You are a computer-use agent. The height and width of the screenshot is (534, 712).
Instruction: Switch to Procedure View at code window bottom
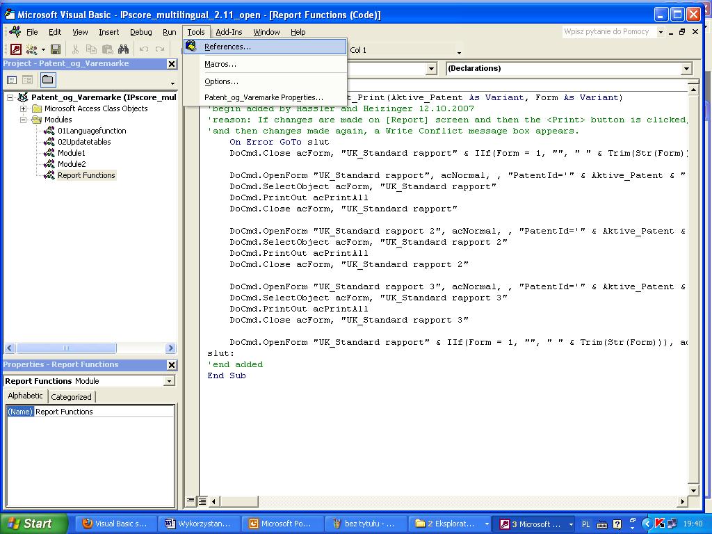[x=191, y=501]
